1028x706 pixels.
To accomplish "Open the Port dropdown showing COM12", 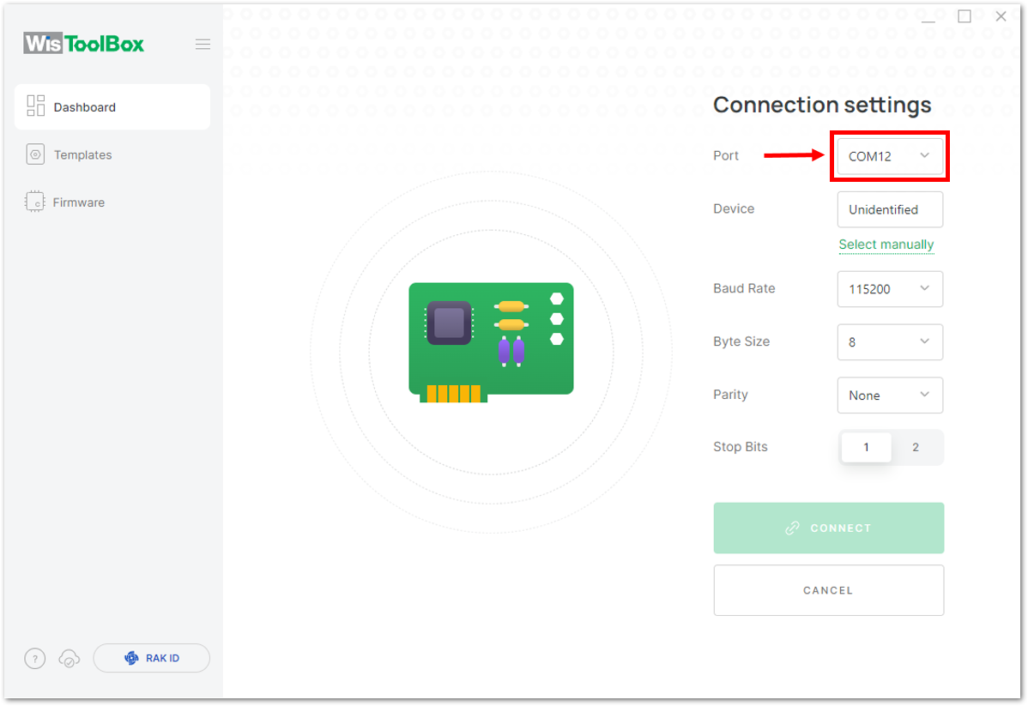I will (x=890, y=156).
